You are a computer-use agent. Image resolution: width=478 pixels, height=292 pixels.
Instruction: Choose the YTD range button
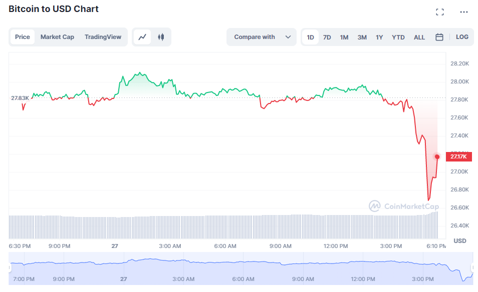click(398, 37)
